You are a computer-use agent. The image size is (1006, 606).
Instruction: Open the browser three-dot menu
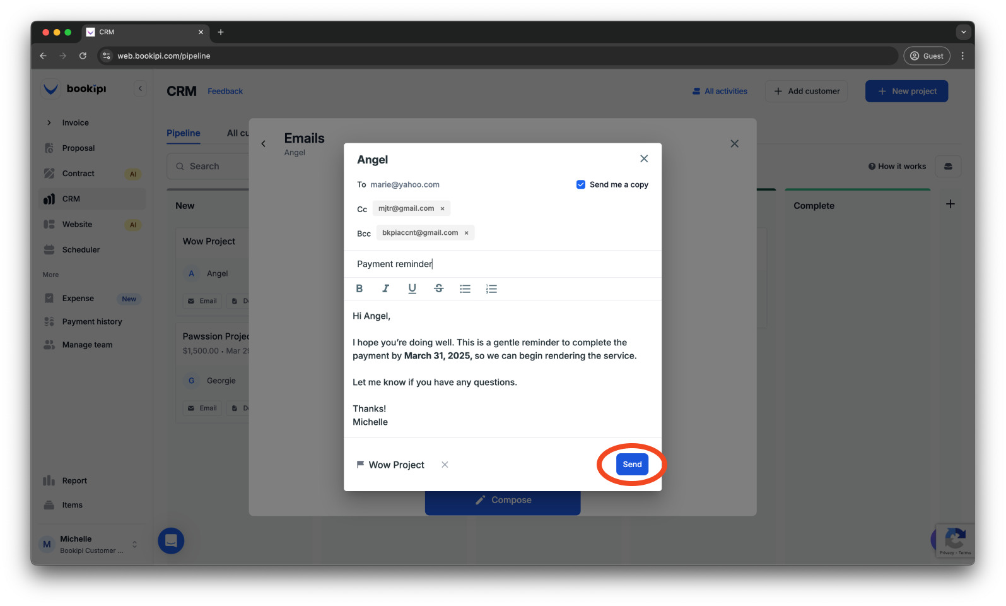pos(962,56)
